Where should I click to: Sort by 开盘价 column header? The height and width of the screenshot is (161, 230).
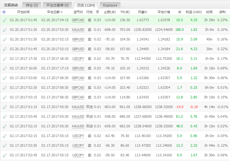tap(143, 12)
